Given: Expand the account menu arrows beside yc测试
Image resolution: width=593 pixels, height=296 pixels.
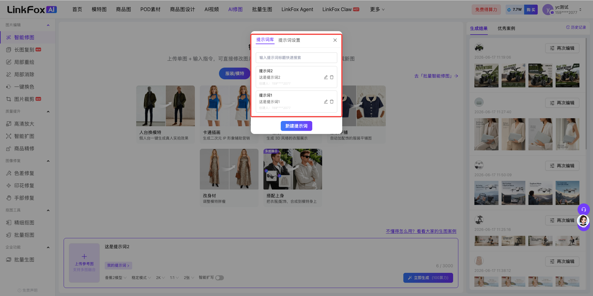Looking at the screenshot, I should coord(580,10).
